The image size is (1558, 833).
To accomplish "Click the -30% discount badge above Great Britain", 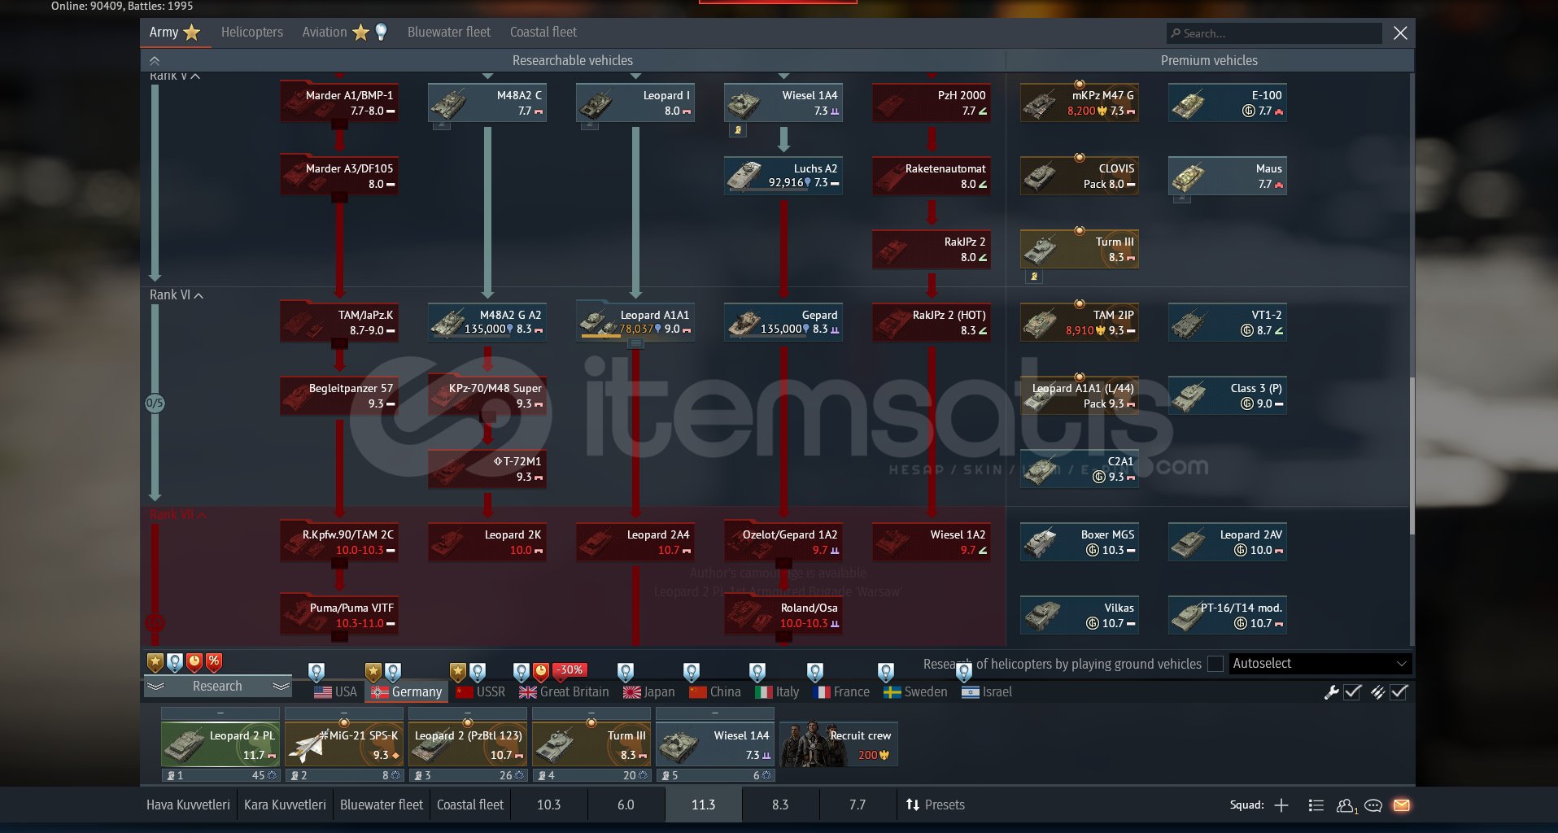I will pyautogui.click(x=570, y=670).
